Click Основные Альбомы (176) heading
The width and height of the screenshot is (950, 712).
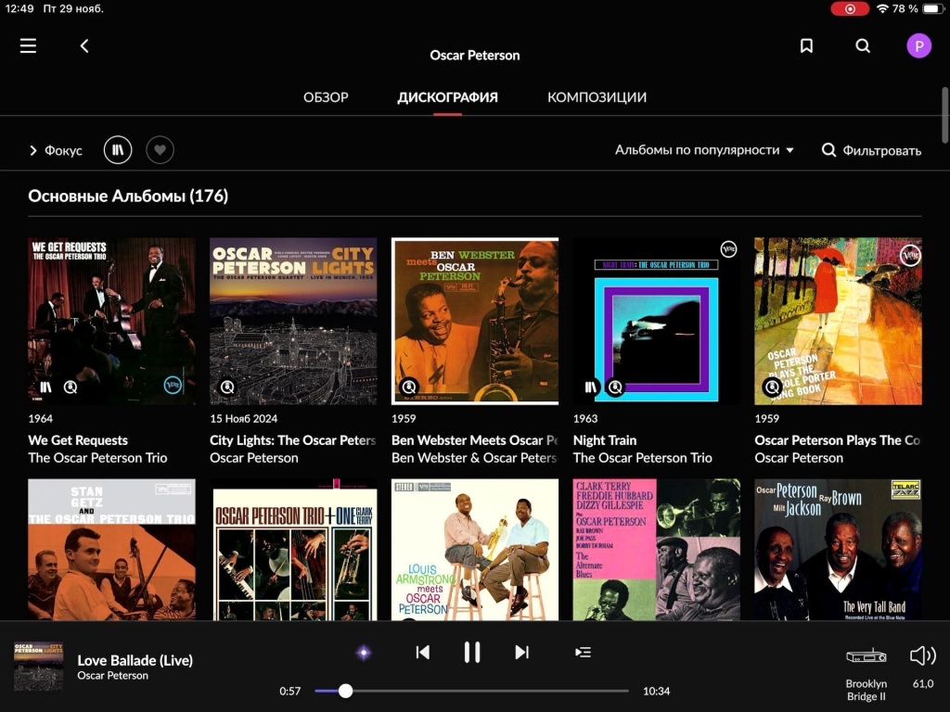pyautogui.click(x=128, y=196)
